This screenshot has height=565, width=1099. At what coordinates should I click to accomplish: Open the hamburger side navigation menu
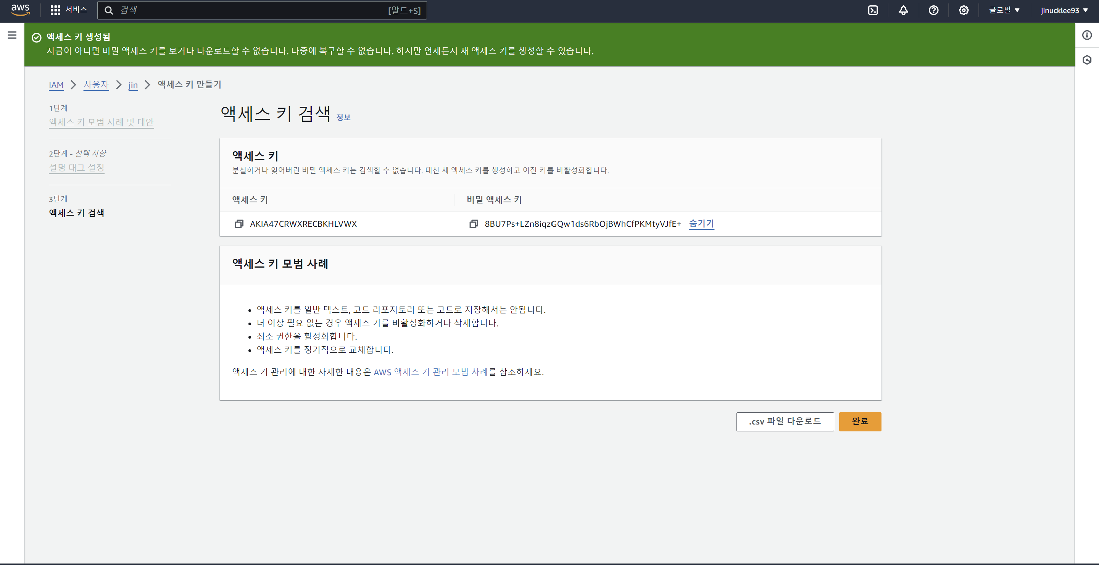pyautogui.click(x=12, y=35)
